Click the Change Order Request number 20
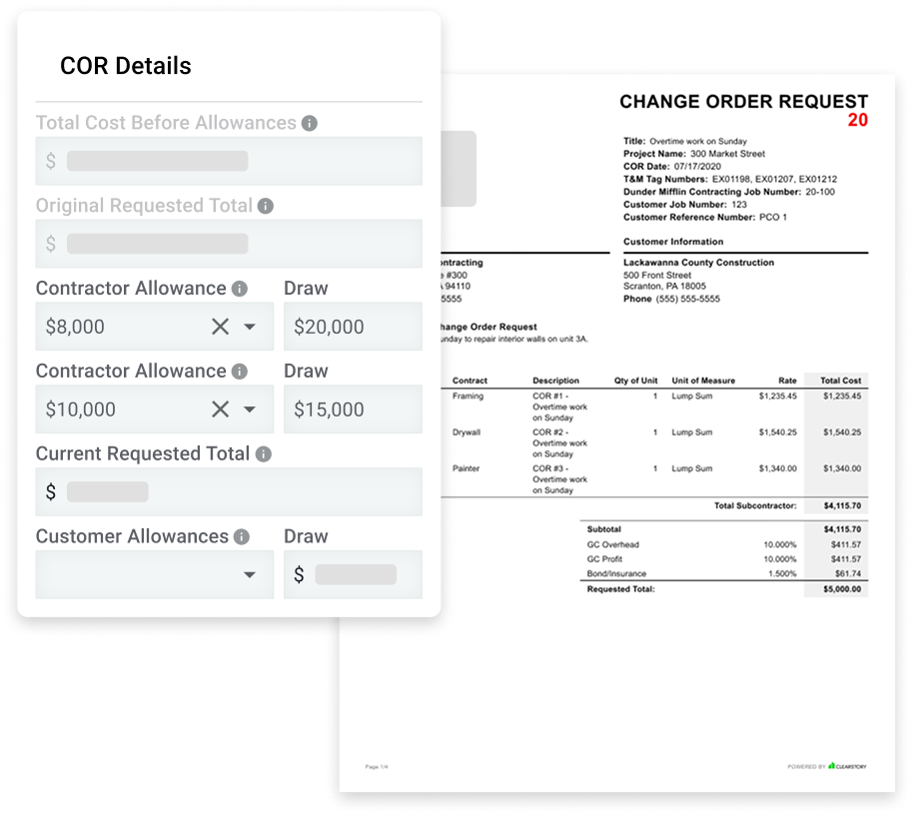This screenshot has width=913, height=816. (857, 121)
